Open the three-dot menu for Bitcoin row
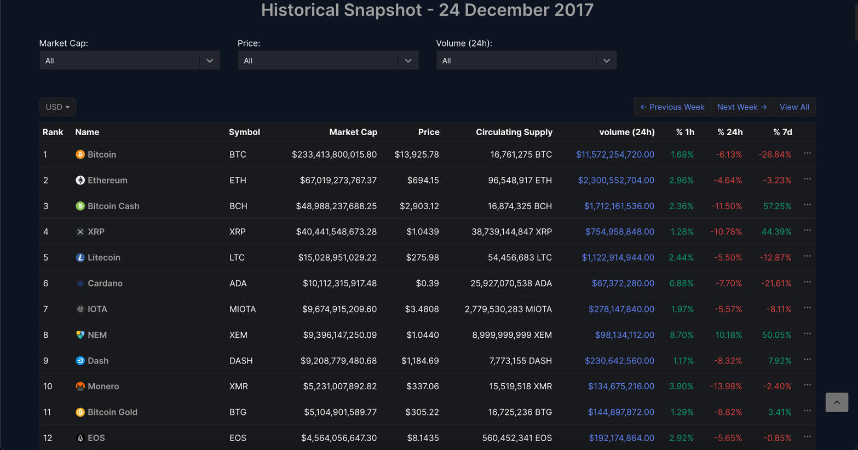This screenshot has width=858, height=450. point(807,154)
